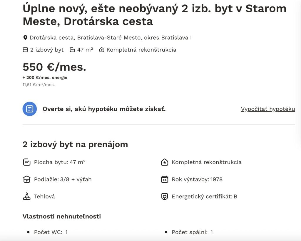301x241 pixels.
Task: Click the calendar icon beside Rok výstavby
Action: click(164, 179)
